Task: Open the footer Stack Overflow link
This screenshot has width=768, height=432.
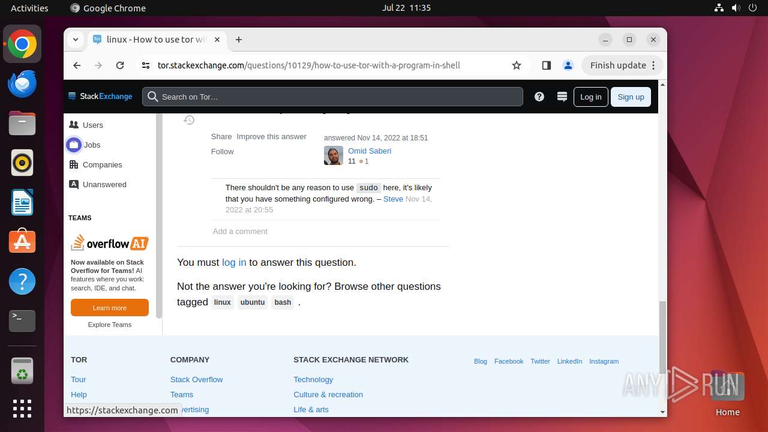Action: (x=196, y=379)
